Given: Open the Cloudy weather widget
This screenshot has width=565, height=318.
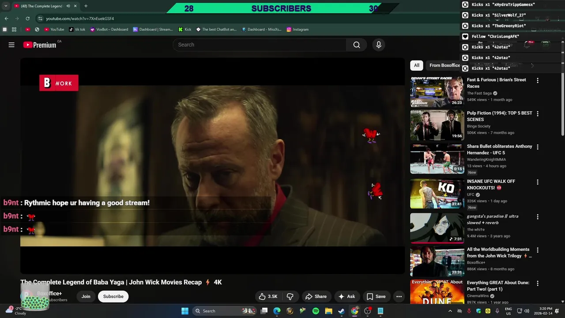Looking at the screenshot, I should click(x=15, y=310).
